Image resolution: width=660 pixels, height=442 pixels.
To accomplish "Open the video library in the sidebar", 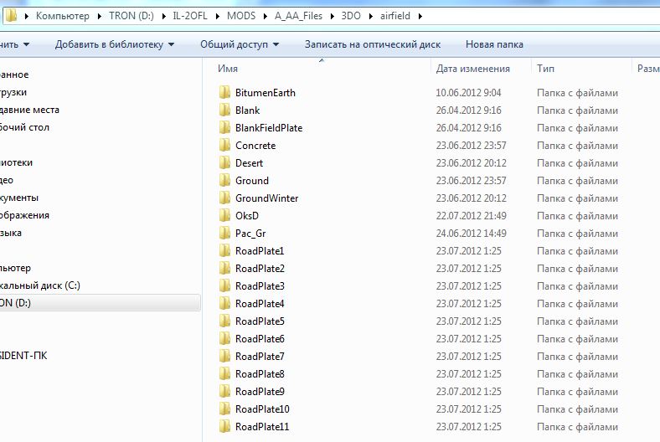I will pyautogui.click(x=7, y=180).
